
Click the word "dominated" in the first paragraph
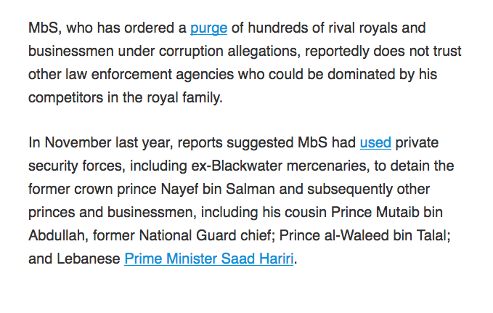pos(356,75)
